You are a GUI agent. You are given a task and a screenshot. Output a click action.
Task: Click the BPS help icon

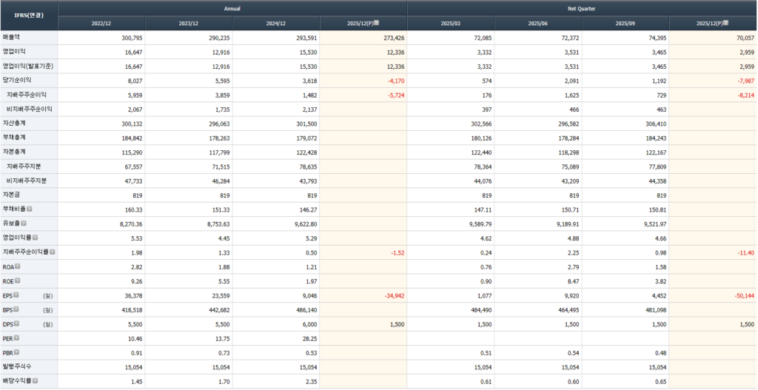pyautogui.click(x=16, y=309)
